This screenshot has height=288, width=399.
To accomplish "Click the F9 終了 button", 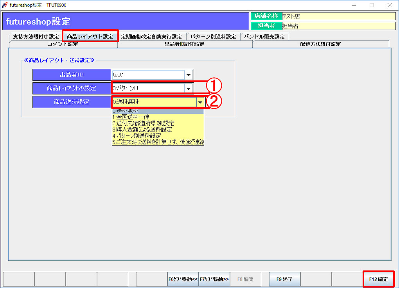I will [284, 279].
